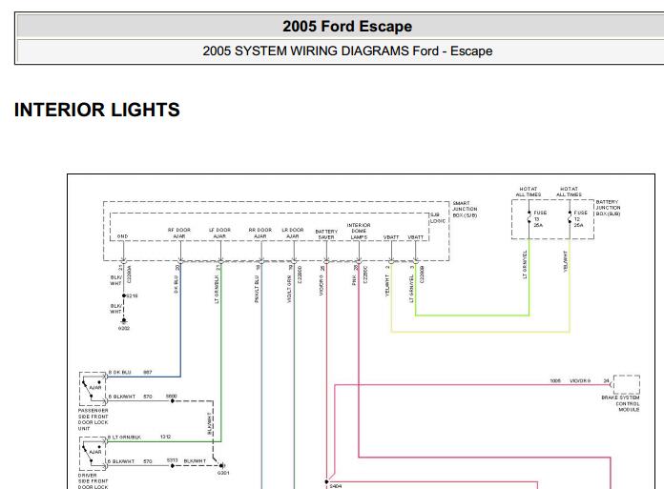This screenshot has width=664, height=489.
Task: Click the 'FUSE 13 25A' fuse label
Action: [x=540, y=219]
